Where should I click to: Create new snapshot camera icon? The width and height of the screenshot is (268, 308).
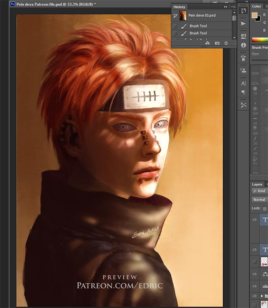[x=217, y=43]
